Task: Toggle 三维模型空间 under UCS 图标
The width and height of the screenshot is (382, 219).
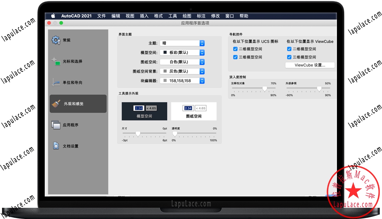Action: [235, 57]
